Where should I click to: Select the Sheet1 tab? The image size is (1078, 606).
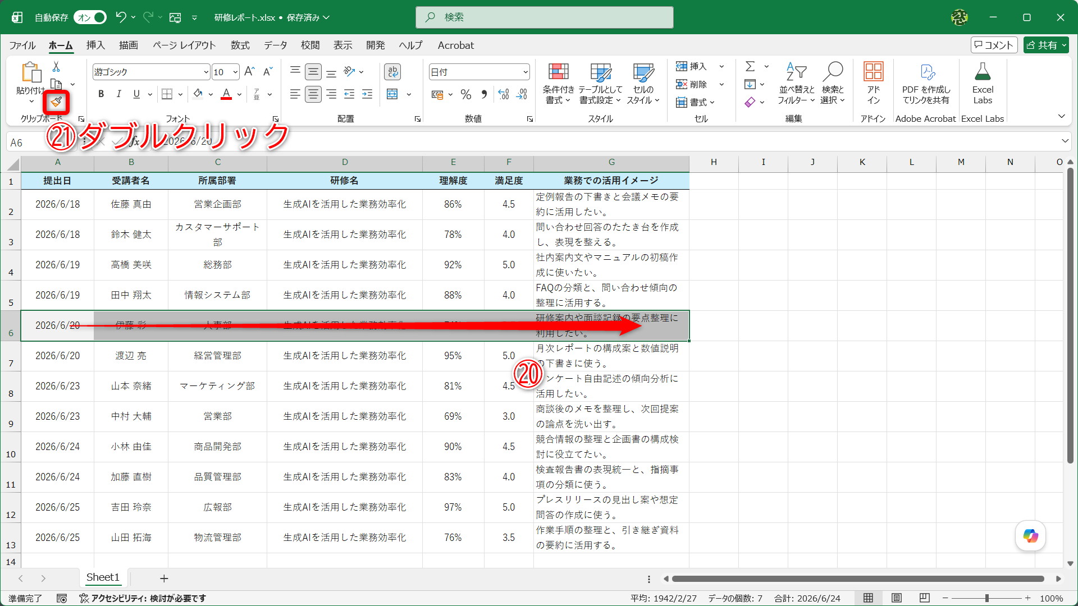point(103,577)
